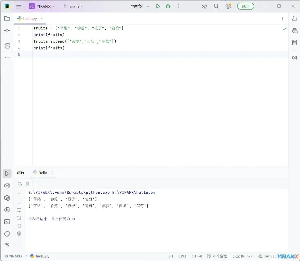Screen dimensions: 300x261
Task: Open editor tab options menu
Action: pos(282,19)
